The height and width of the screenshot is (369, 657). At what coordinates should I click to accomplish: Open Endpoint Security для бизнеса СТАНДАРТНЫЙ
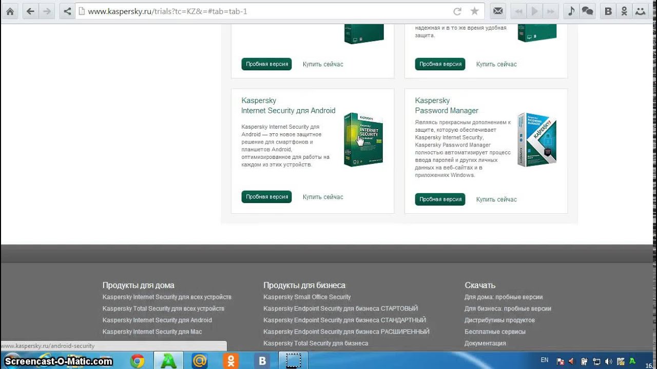tap(344, 320)
